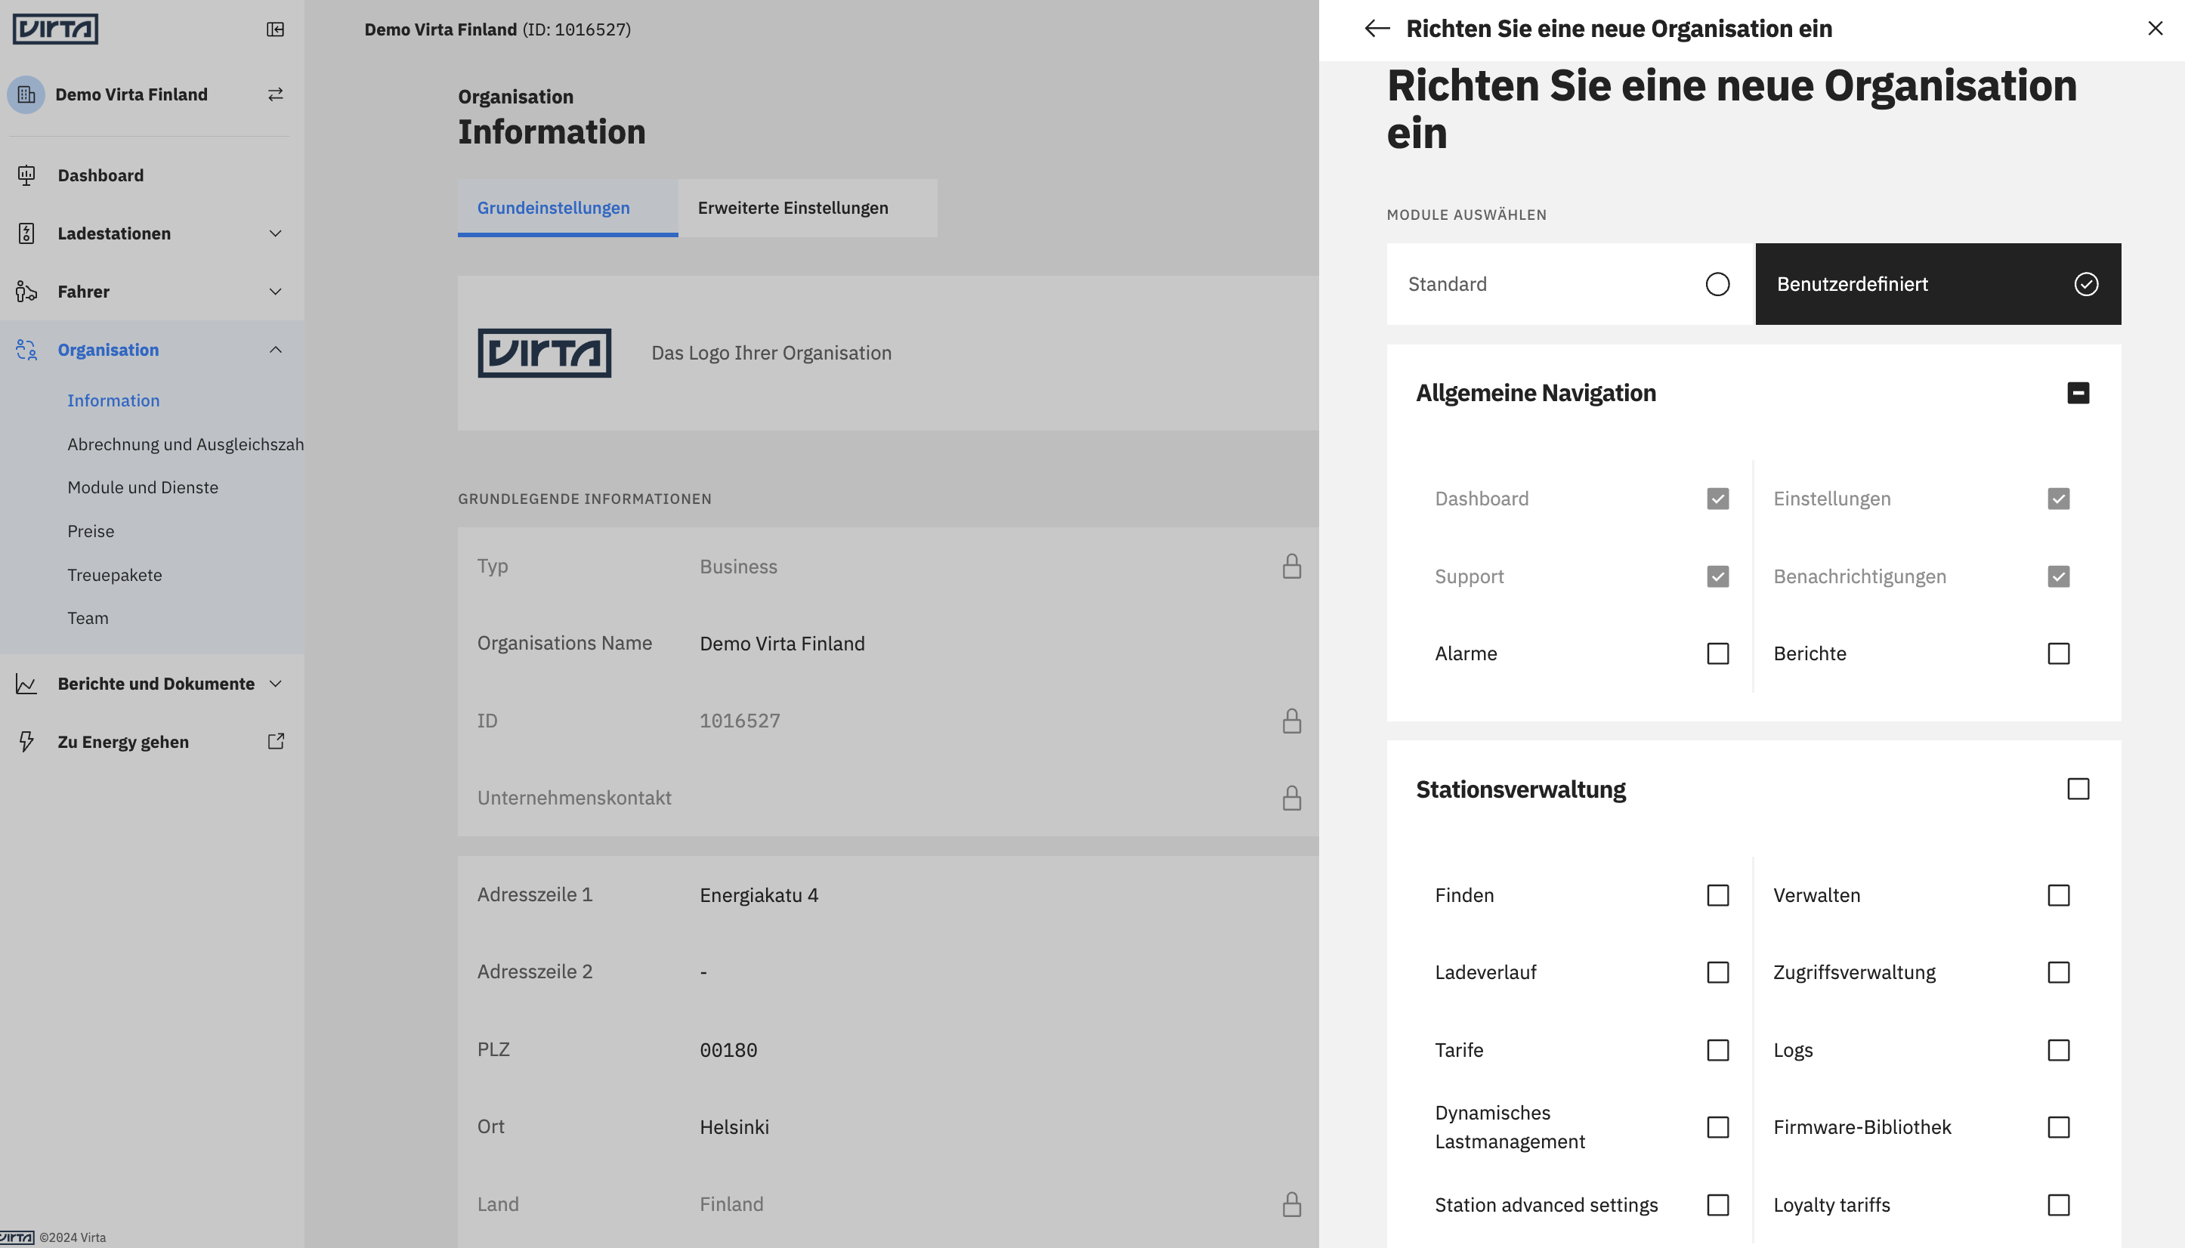The image size is (2185, 1248).
Task: Click the ID value 1016527
Action: [x=740, y=721]
